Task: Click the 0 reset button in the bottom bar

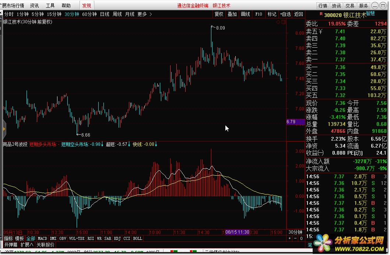Action: [x=301, y=238]
